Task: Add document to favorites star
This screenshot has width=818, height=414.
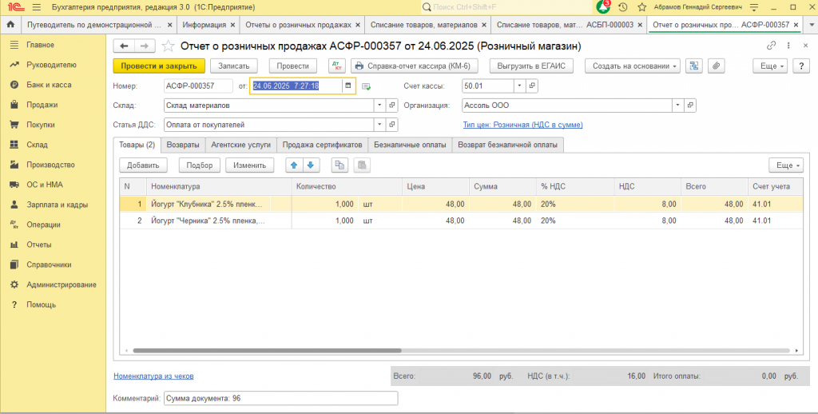Action: [168, 46]
